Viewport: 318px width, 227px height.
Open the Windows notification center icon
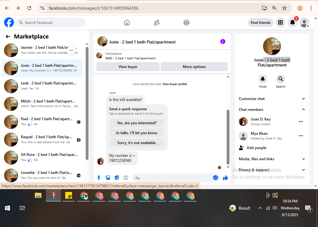308,208
